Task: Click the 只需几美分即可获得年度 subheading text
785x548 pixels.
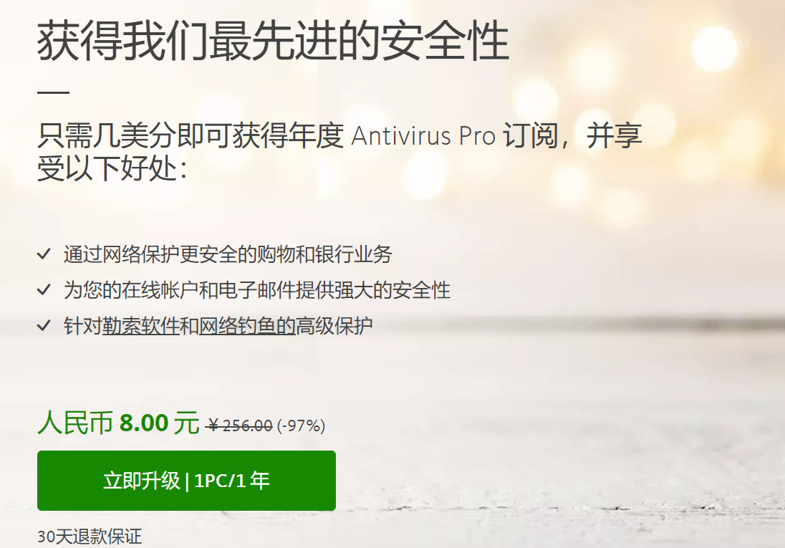Action: pyautogui.click(x=191, y=136)
